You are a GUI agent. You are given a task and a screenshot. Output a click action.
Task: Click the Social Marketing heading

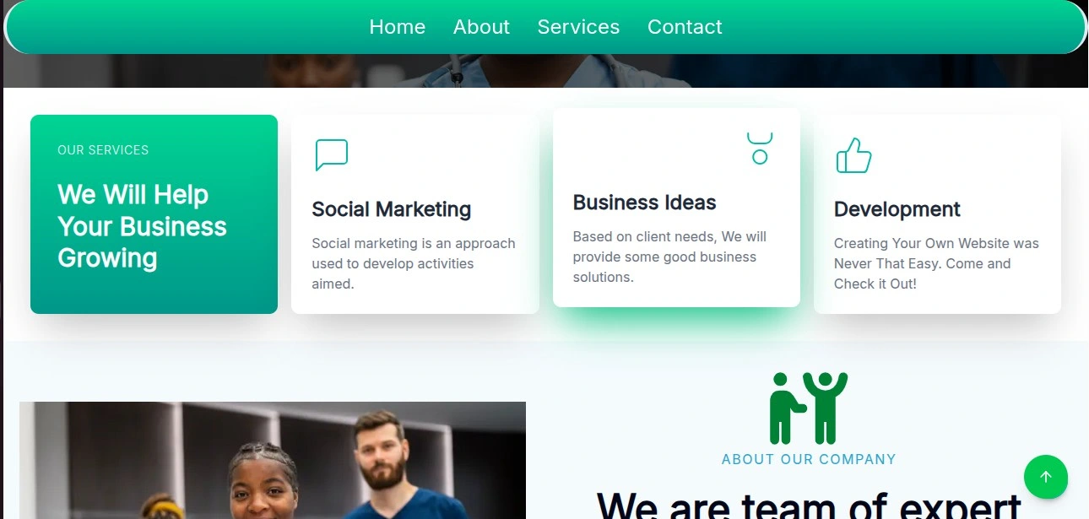pyautogui.click(x=392, y=209)
